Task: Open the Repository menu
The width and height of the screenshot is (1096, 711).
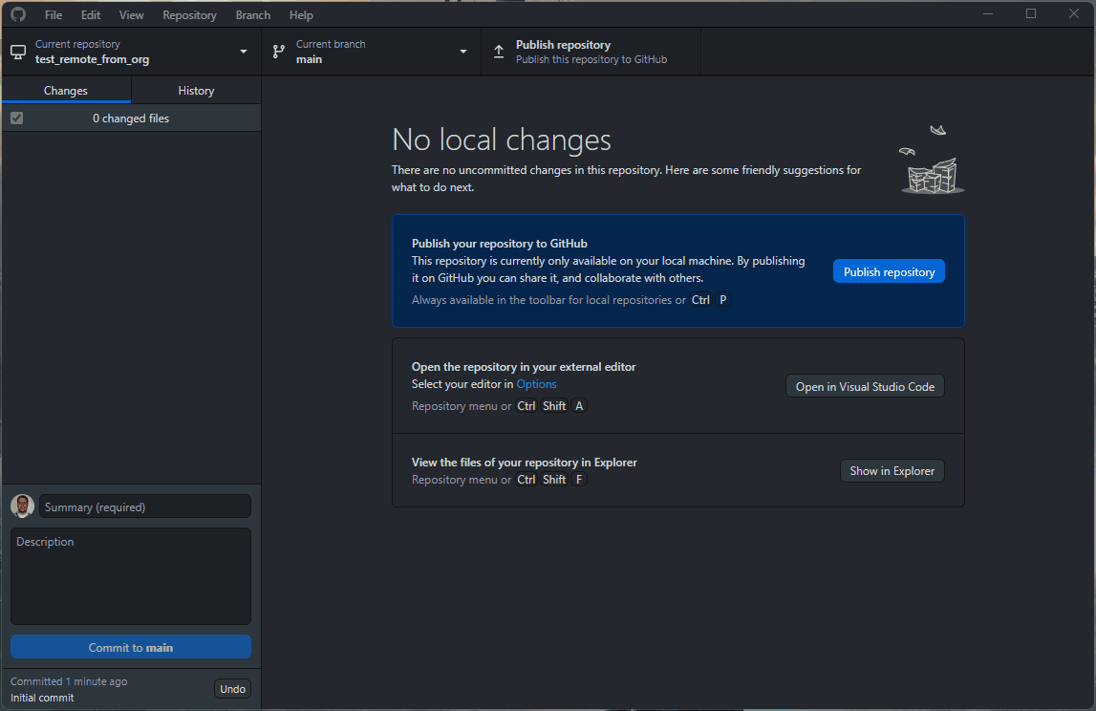Action: (189, 14)
